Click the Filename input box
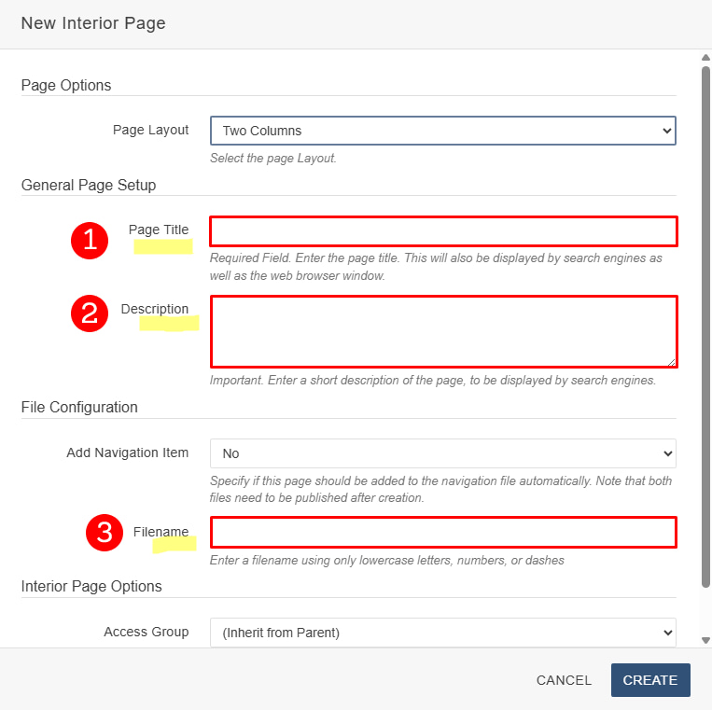712x710 pixels. click(x=442, y=532)
